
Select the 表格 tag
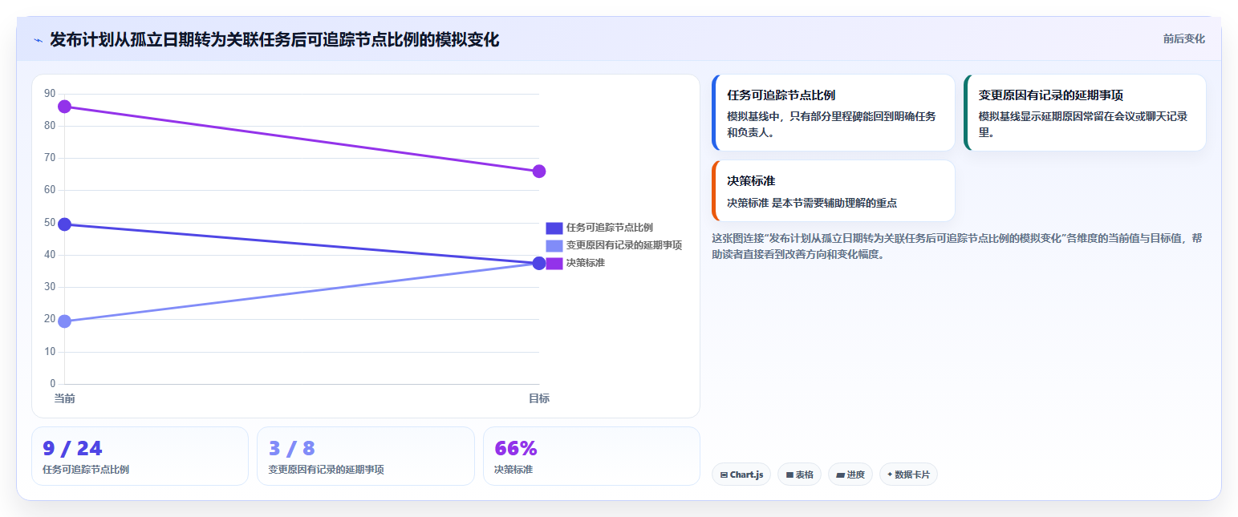tap(799, 475)
